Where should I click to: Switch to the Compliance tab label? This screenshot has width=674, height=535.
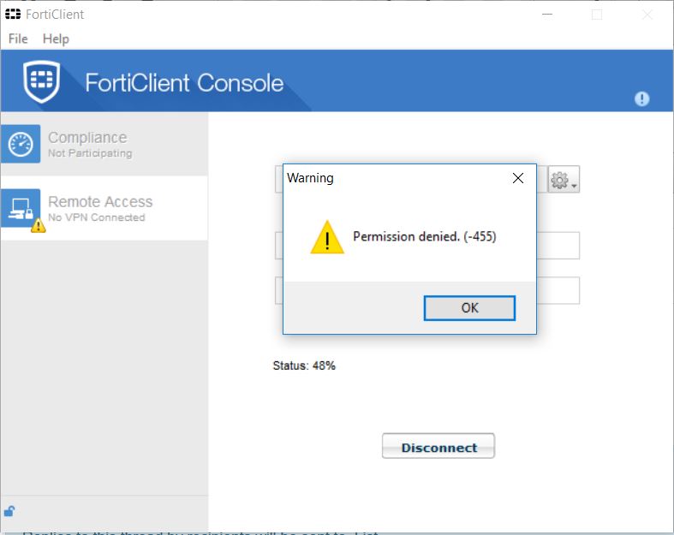click(x=87, y=138)
